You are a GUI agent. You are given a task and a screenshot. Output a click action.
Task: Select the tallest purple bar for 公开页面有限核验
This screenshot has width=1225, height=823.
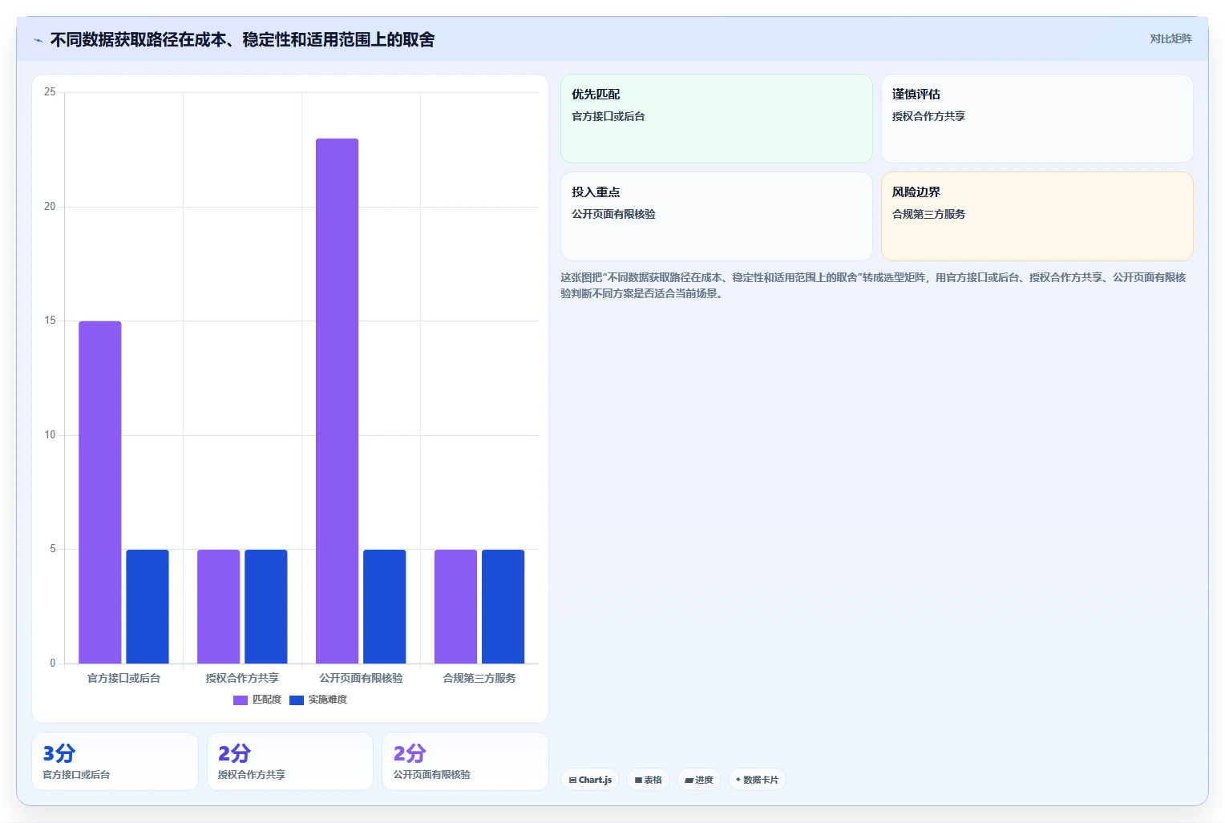tap(338, 401)
